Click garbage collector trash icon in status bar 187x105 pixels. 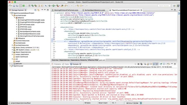coord(141,103)
